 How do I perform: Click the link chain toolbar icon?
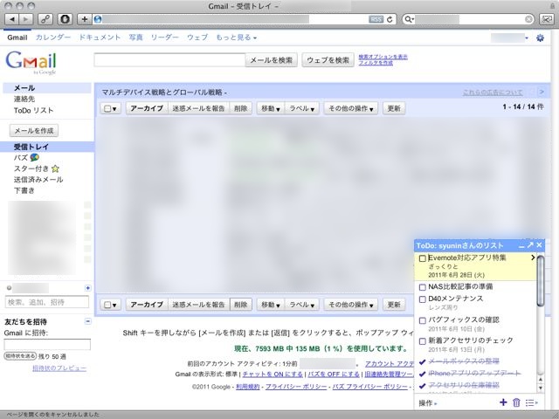45,19
